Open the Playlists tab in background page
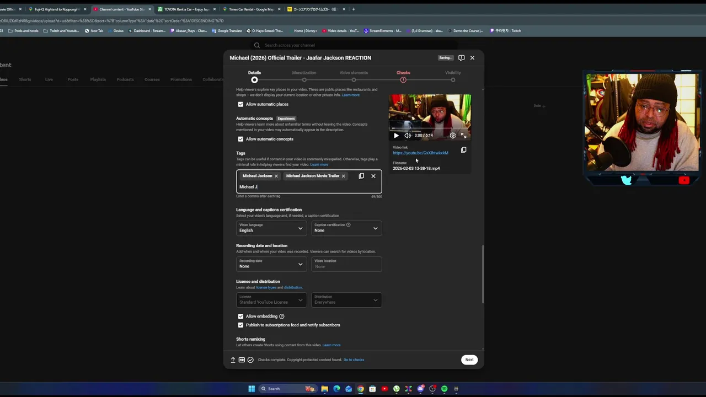 98,79
